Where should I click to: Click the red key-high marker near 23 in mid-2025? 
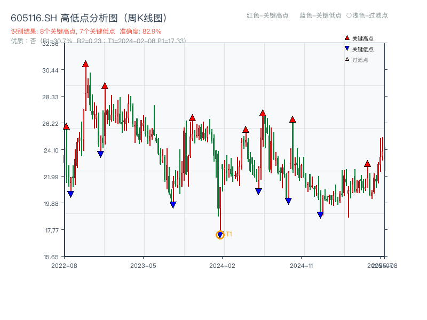[367, 164]
